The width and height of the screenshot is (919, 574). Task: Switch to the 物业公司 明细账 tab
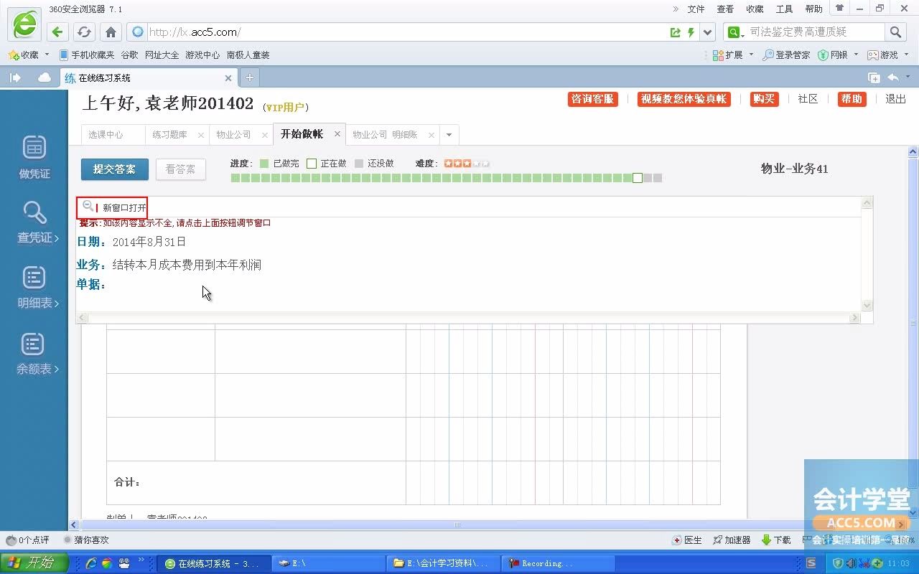[x=385, y=134]
